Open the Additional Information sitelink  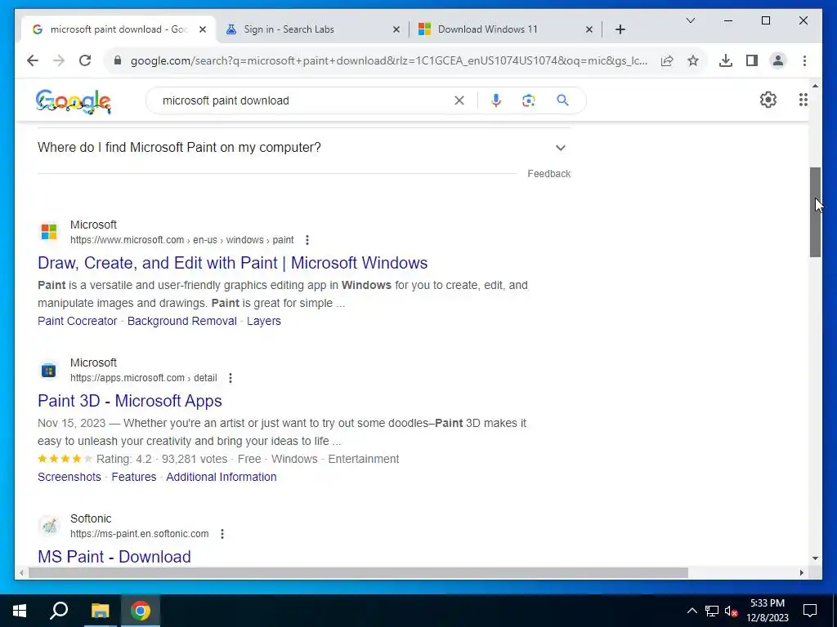[222, 477]
